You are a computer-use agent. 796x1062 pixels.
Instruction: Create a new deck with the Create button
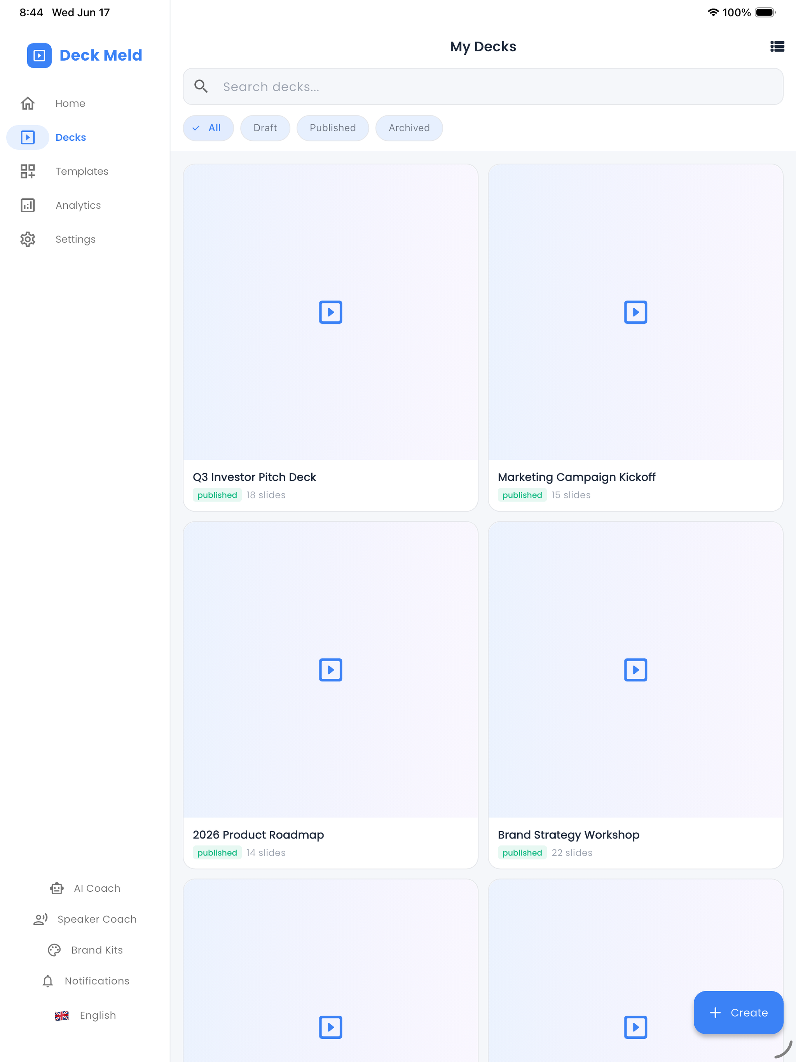(x=738, y=1013)
